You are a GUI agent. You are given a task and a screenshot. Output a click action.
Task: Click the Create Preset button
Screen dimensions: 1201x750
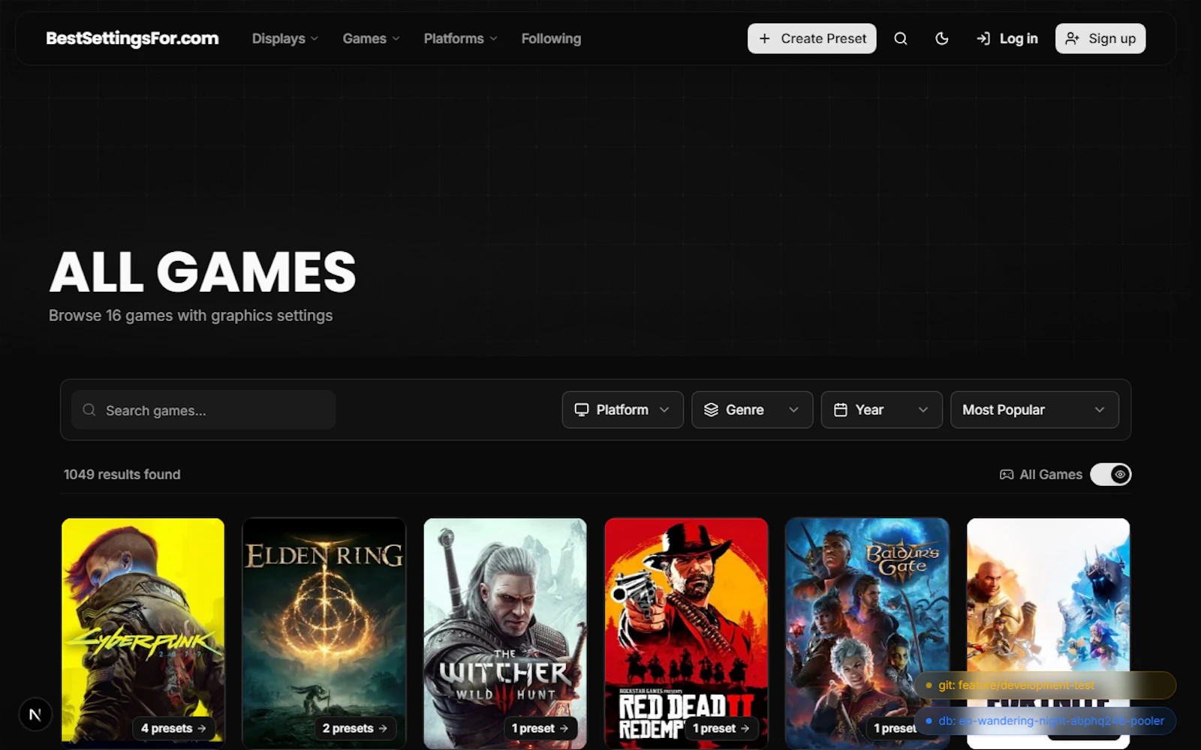[x=811, y=38]
